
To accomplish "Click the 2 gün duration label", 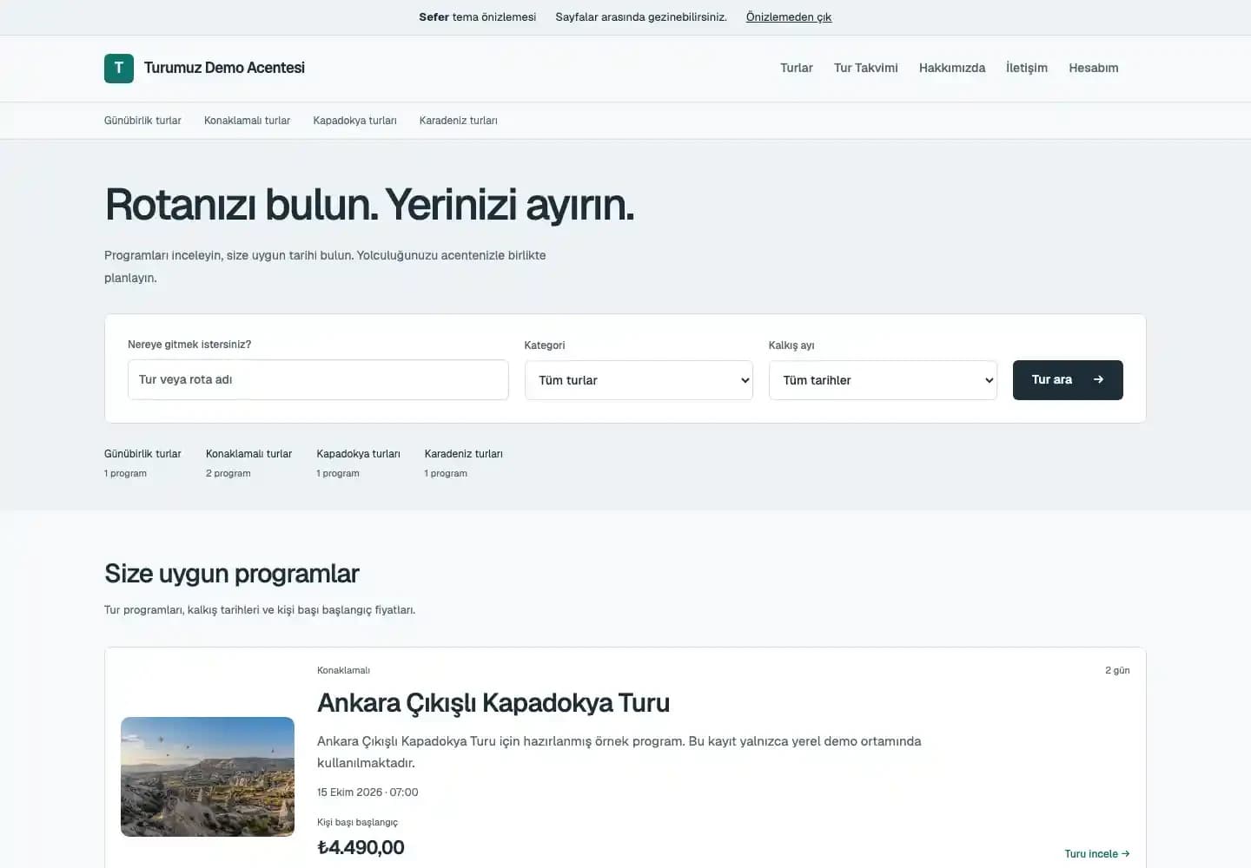I will click(1117, 670).
